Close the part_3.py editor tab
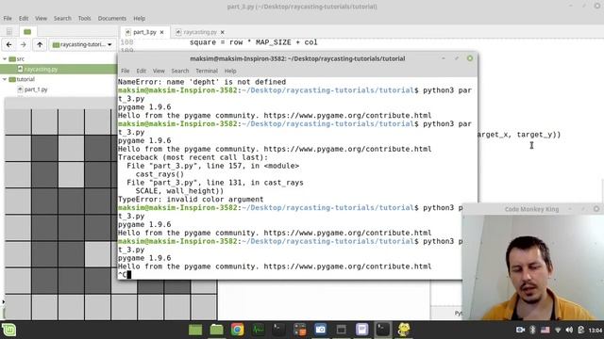 pos(161,32)
